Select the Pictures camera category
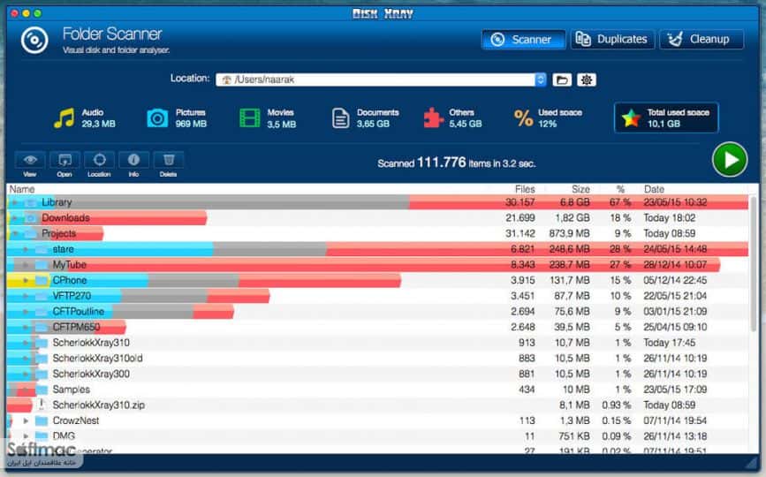 point(157,118)
